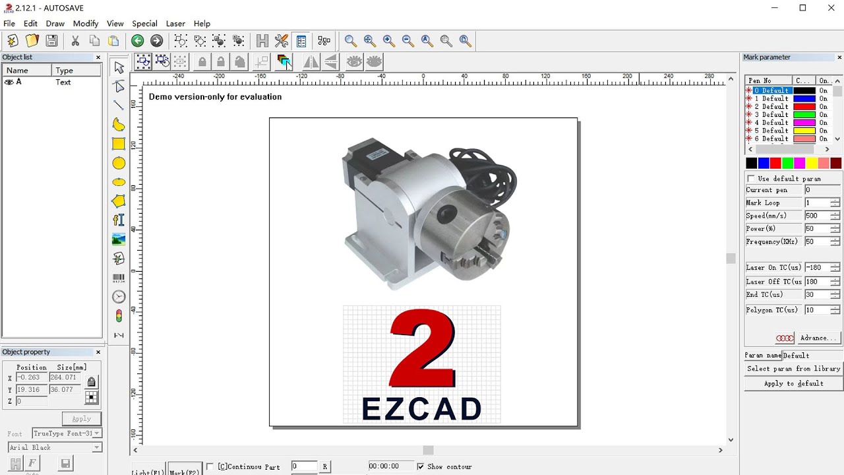Image resolution: width=844 pixels, height=475 pixels.
Task: Click the Laser On TC spinner arrows
Action: click(835, 268)
